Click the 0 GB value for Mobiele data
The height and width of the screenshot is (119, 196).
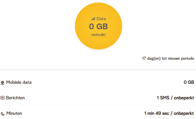(189, 82)
